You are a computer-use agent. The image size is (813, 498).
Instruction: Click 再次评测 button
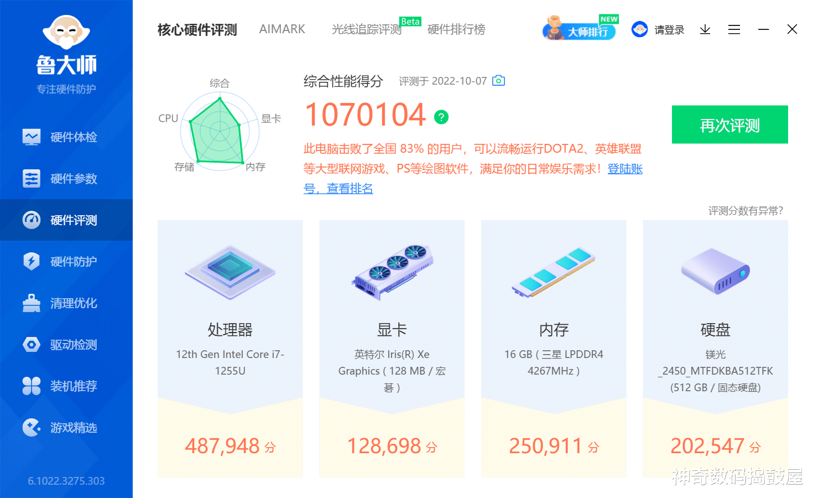(x=730, y=124)
